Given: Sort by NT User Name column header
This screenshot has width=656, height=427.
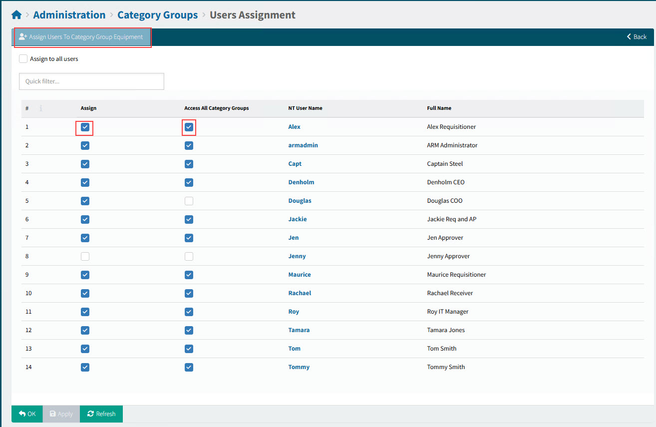Looking at the screenshot, I should pyautogui.click(x=305, y=108).
